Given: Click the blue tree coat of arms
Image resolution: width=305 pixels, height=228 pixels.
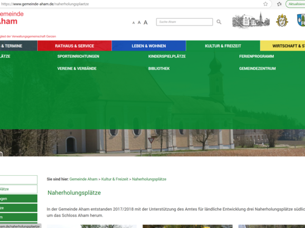Looking at the screenshot, I should (x=301, y=20).
